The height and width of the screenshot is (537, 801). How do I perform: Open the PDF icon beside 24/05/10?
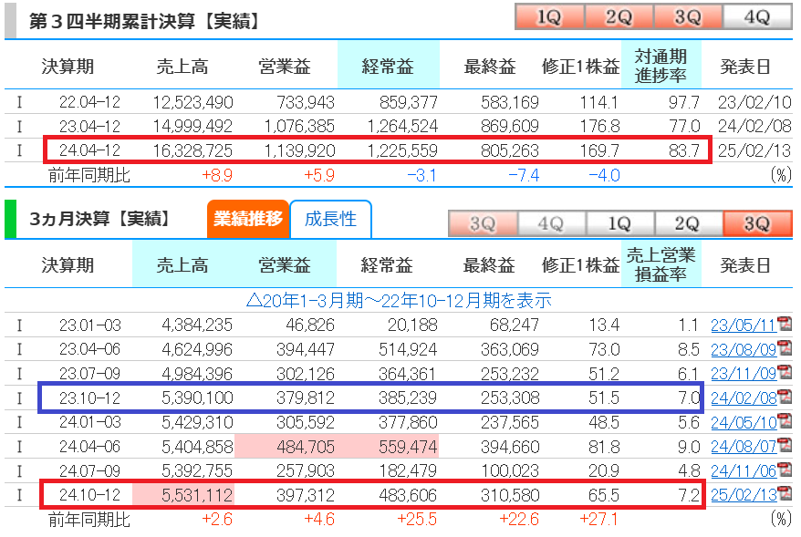click(x=785, y=421)
